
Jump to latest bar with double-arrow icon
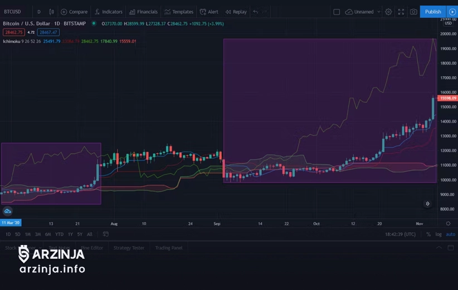tap(427, 204)
